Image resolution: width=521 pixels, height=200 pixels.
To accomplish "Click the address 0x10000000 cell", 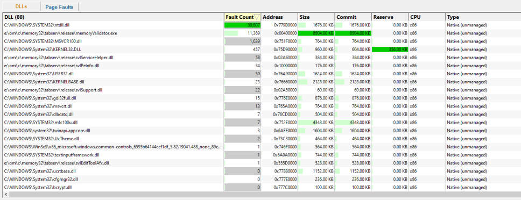I will click(x=279, y=66).
